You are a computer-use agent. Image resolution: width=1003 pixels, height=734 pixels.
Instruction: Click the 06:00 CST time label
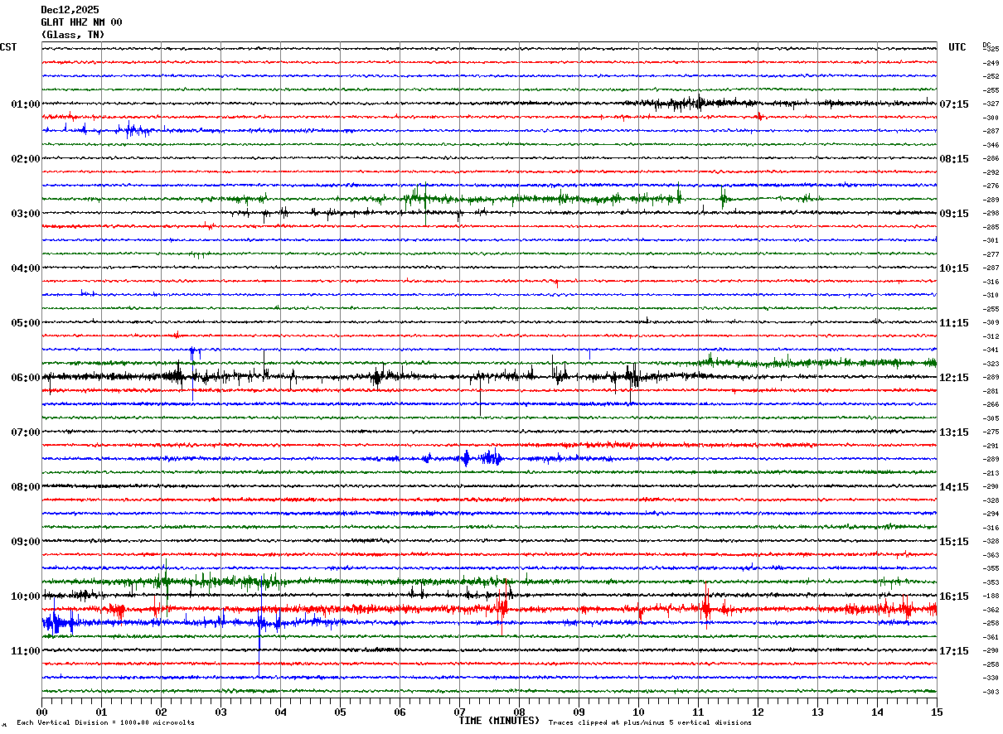tap(26, 378)
